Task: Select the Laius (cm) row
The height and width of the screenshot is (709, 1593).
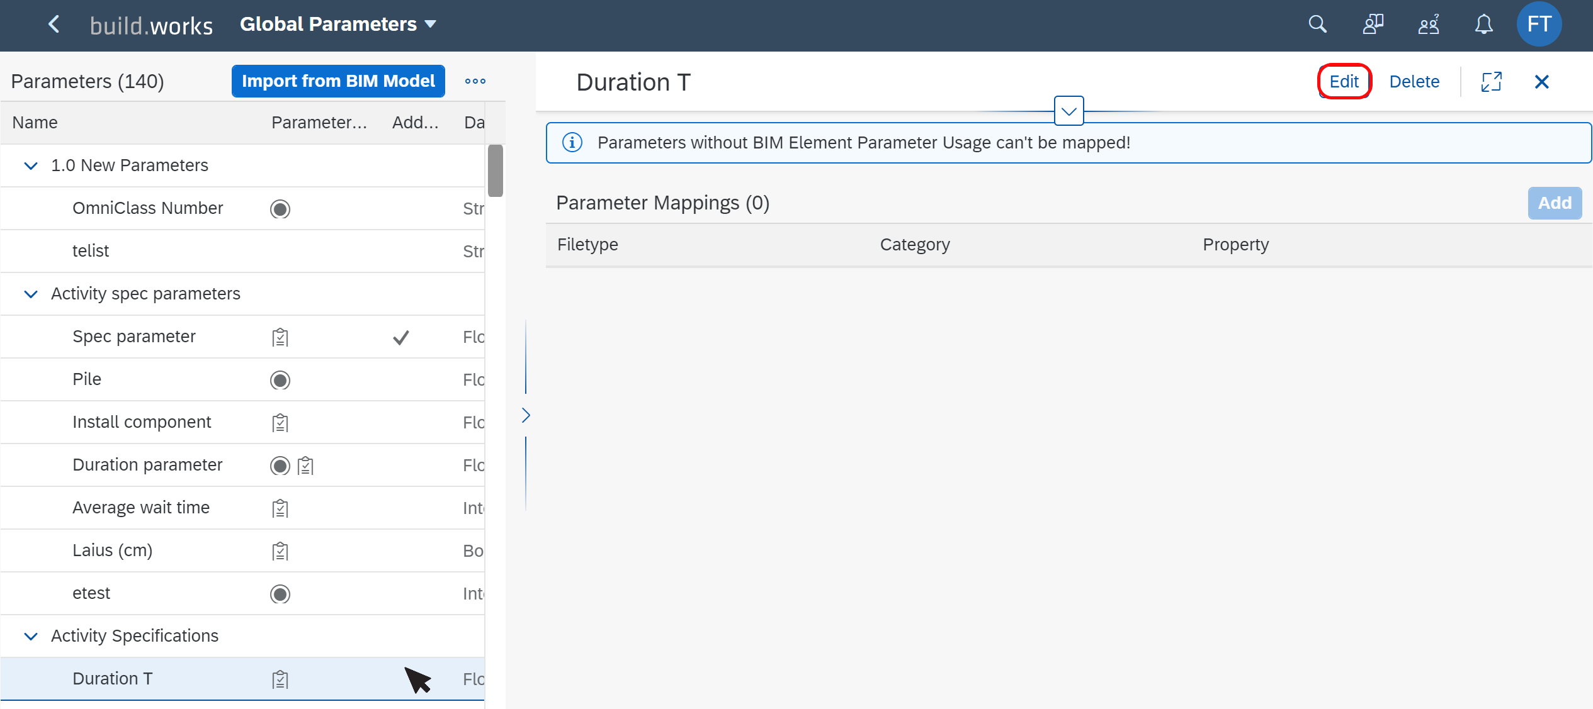Action: pos(242,550)
